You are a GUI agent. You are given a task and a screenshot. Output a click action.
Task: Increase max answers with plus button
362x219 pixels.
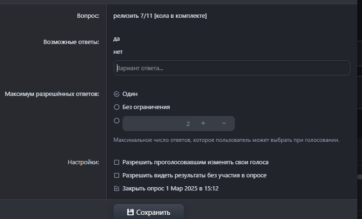point(203,124)
